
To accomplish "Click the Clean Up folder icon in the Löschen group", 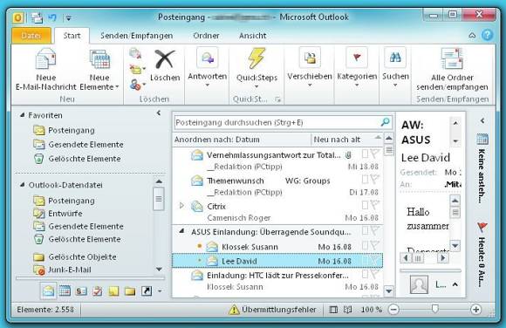I will tap(137, 69).
